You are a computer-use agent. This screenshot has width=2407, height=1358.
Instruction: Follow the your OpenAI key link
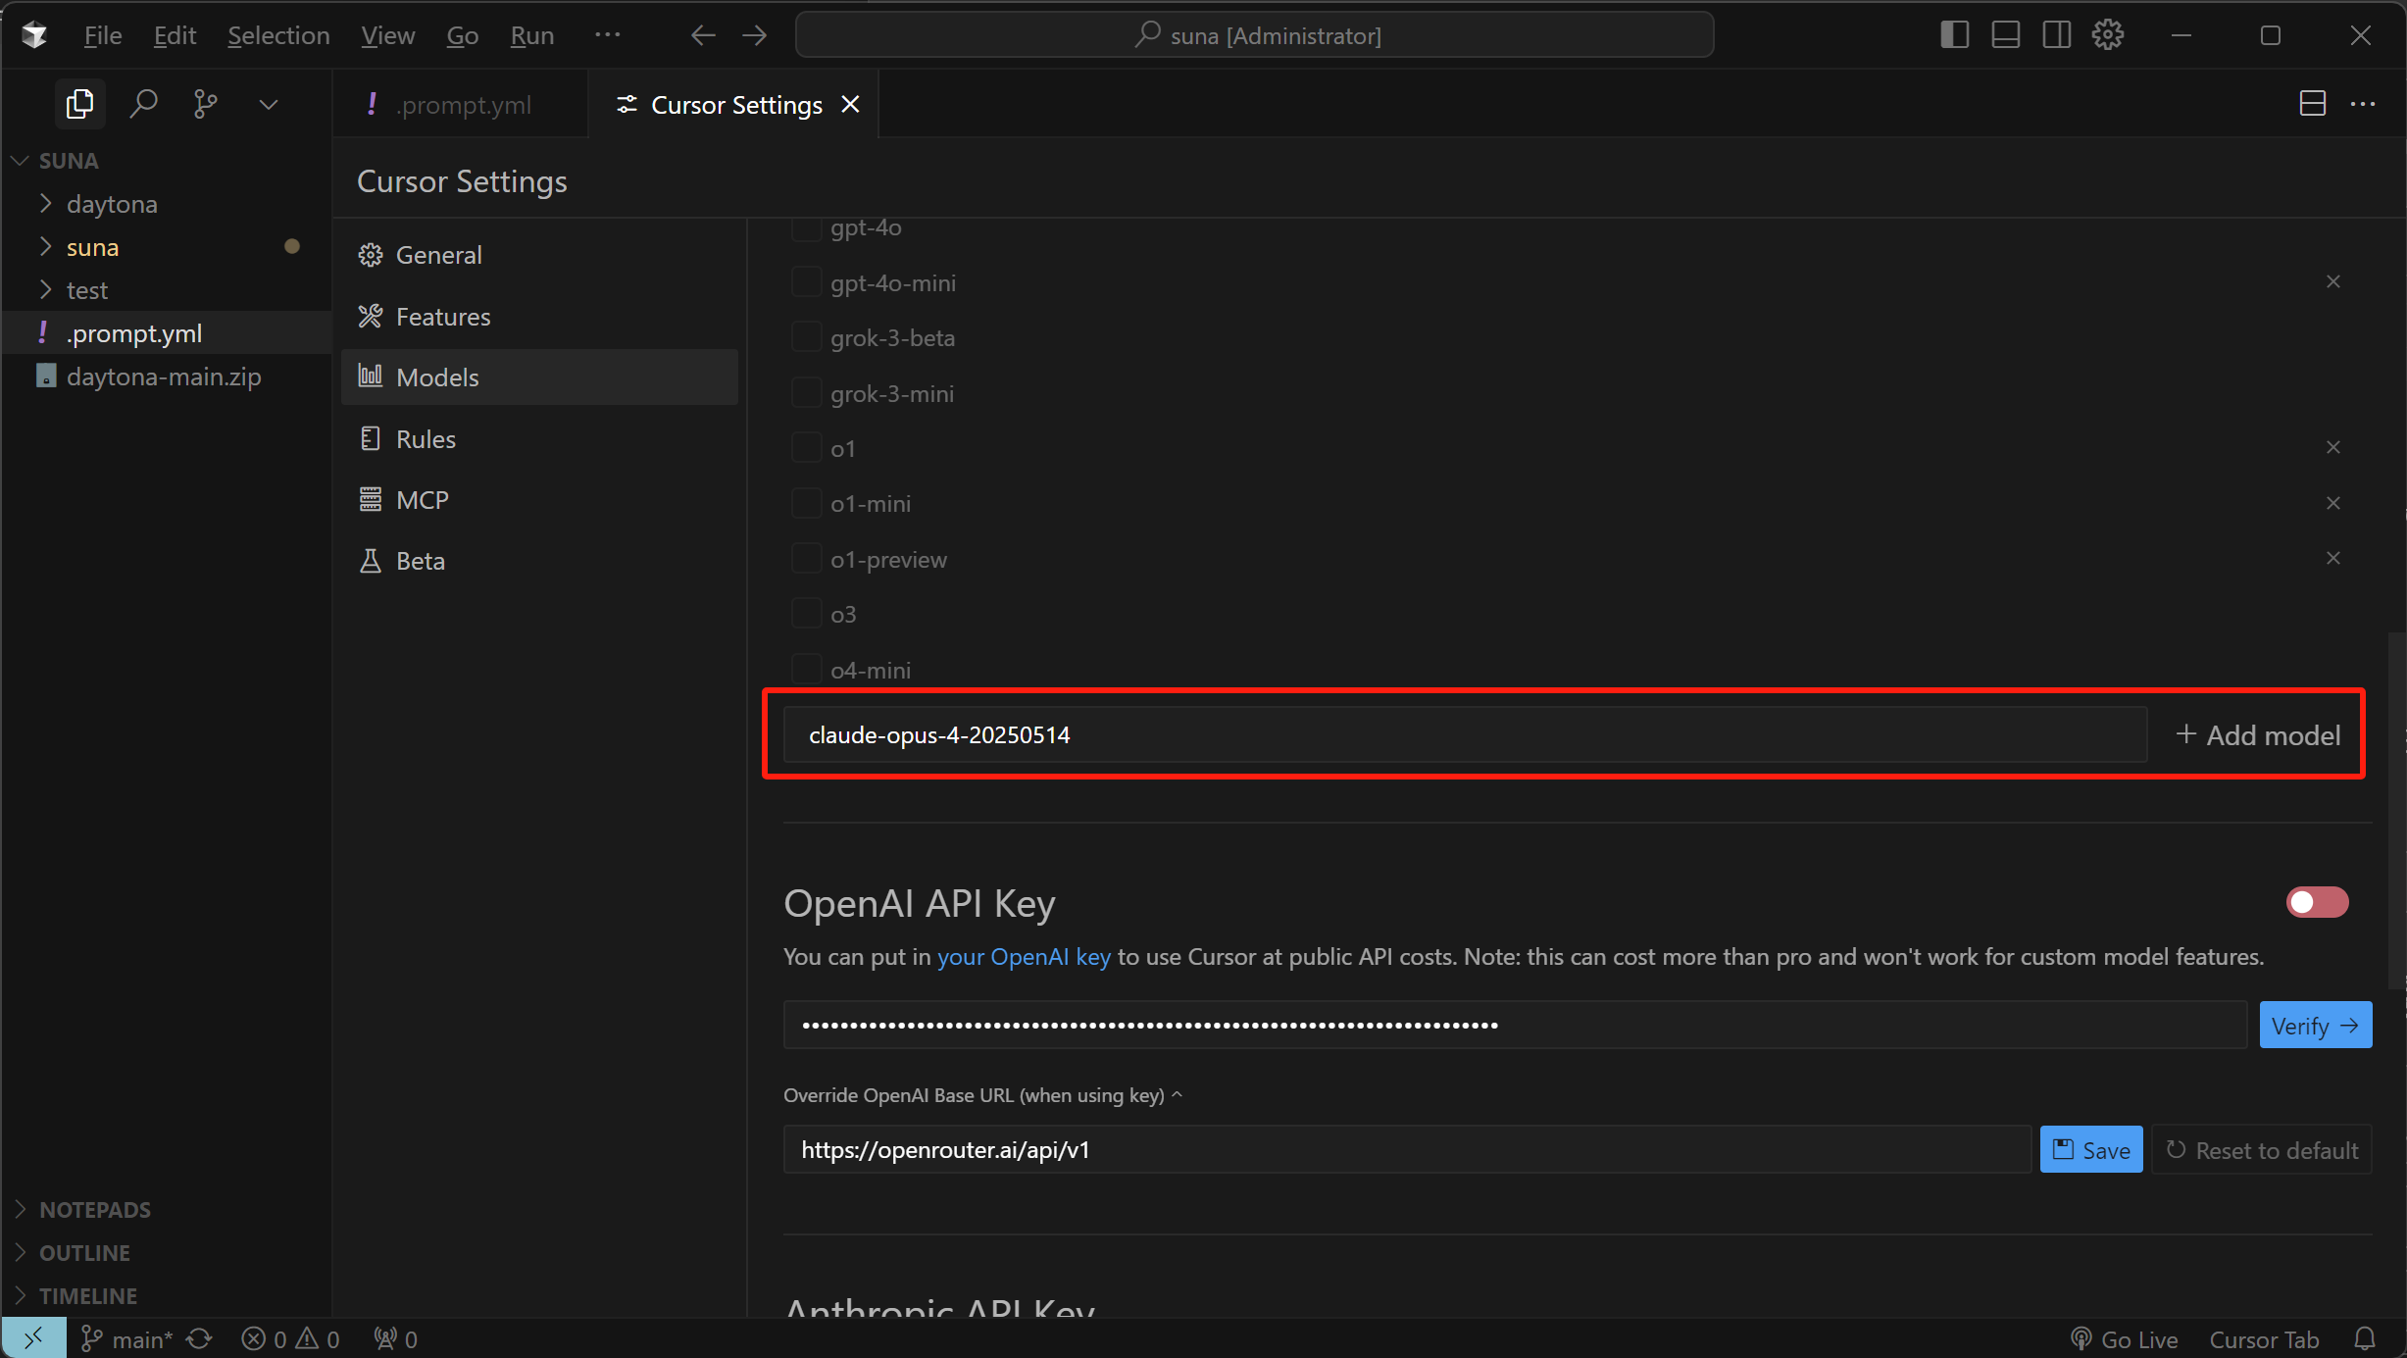point(1024,957)
